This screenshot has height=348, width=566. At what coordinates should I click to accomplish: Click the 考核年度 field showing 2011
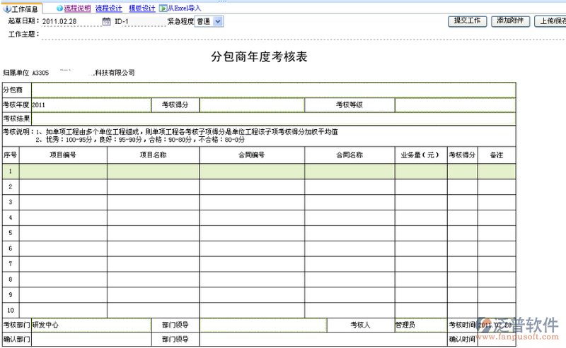[x=91, y=105]
